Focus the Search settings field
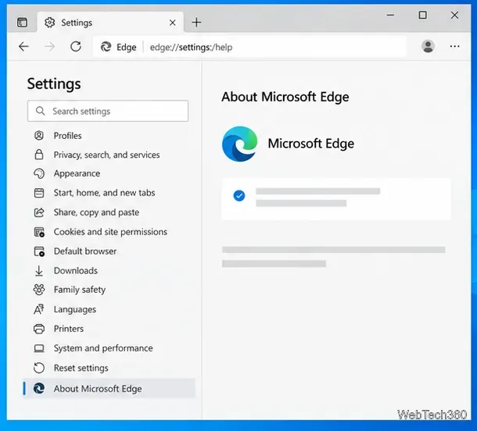The height and width of the screenshot is (431, 477). click(108, 111)
